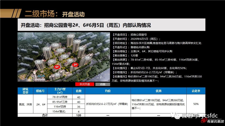Select the 13# building marker on map
The height and width of the screenshot is (126, 225).
click(71, 36)
